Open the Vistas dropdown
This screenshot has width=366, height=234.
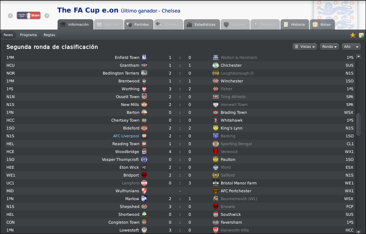[304, 47]
